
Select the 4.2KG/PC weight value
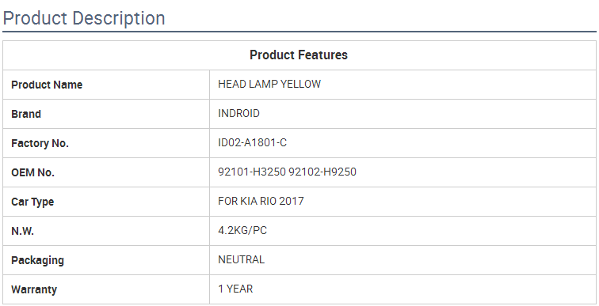(242, 231)
